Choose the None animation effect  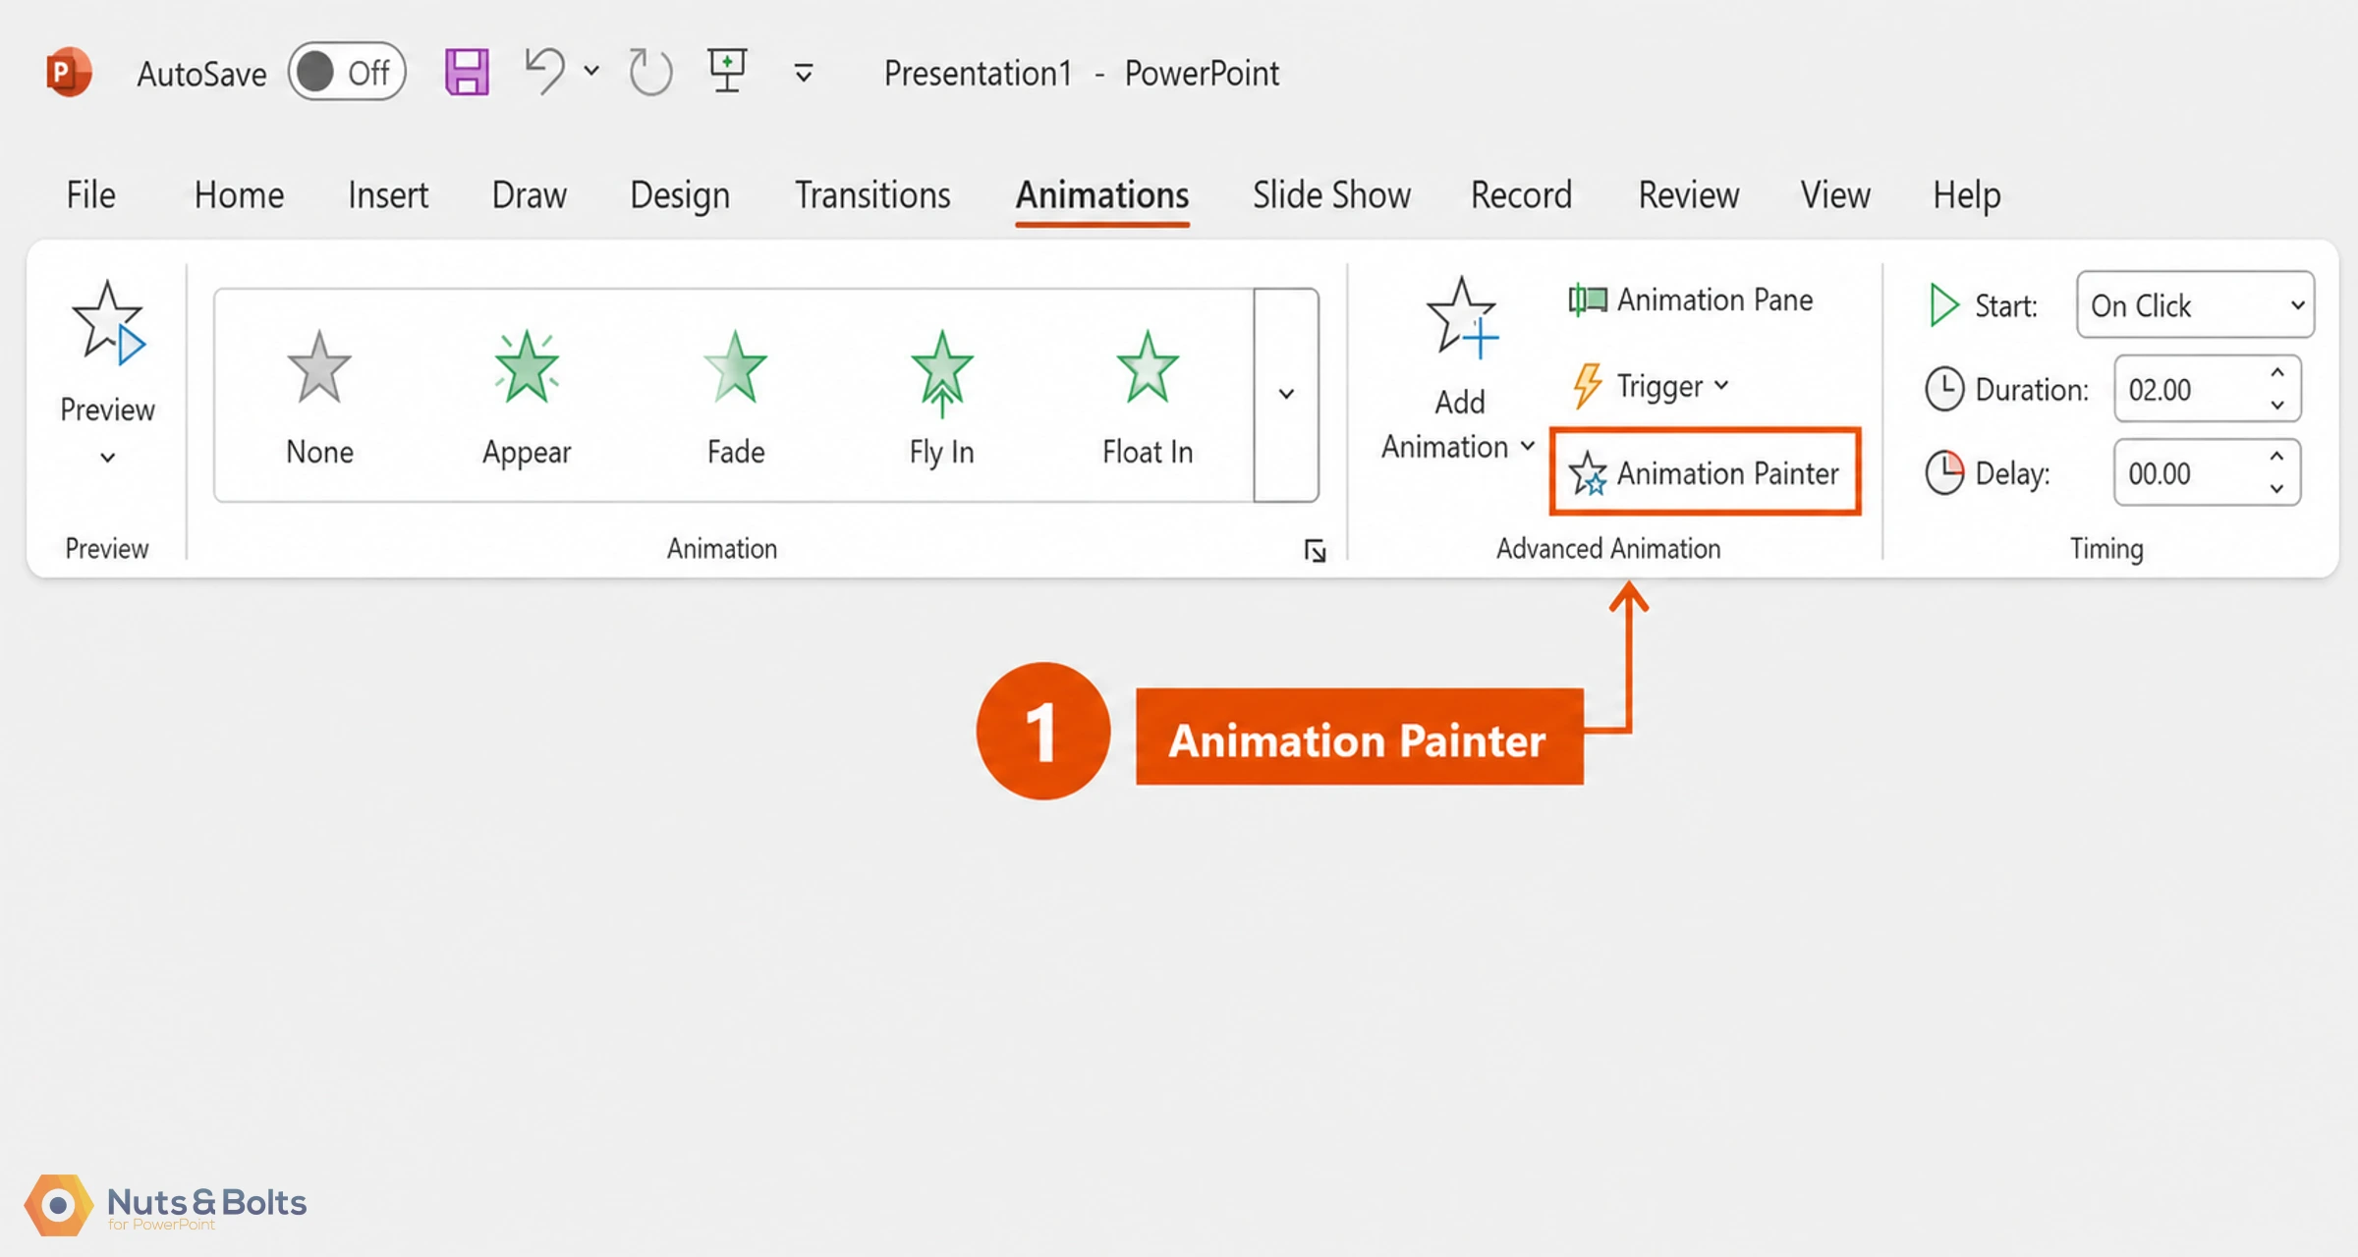click(319, 399)
